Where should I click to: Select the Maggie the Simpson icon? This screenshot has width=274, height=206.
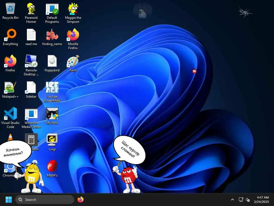point(73,13)
